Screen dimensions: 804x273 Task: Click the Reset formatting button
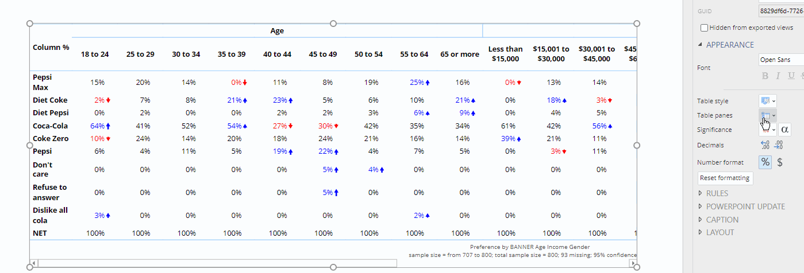(x=725, y=178)
